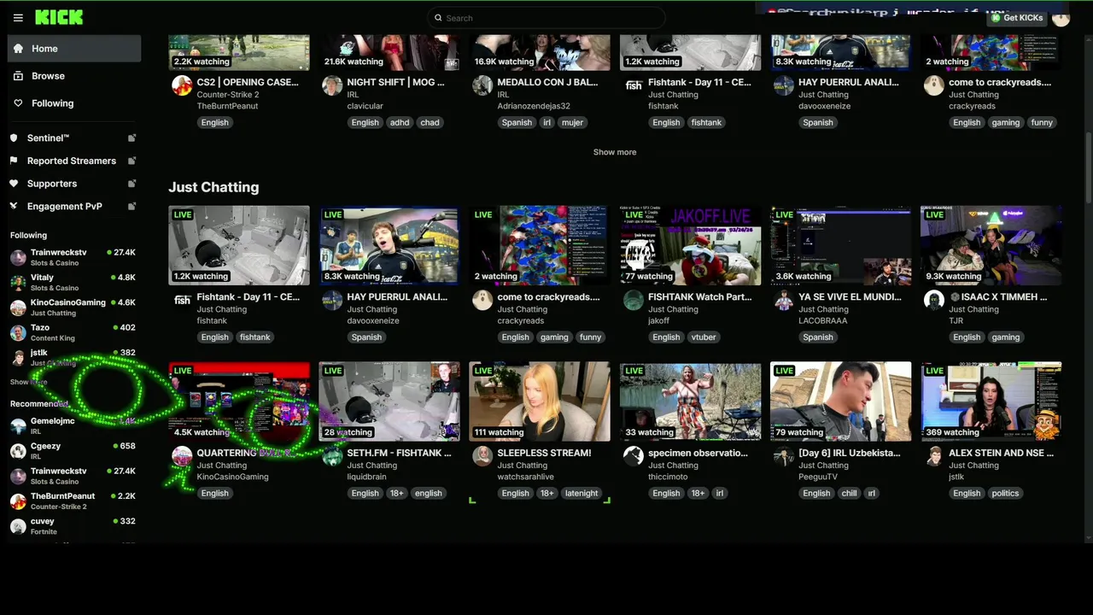
Task: Click external link icon beside Engagement PvP
Action: click(132, 206)
